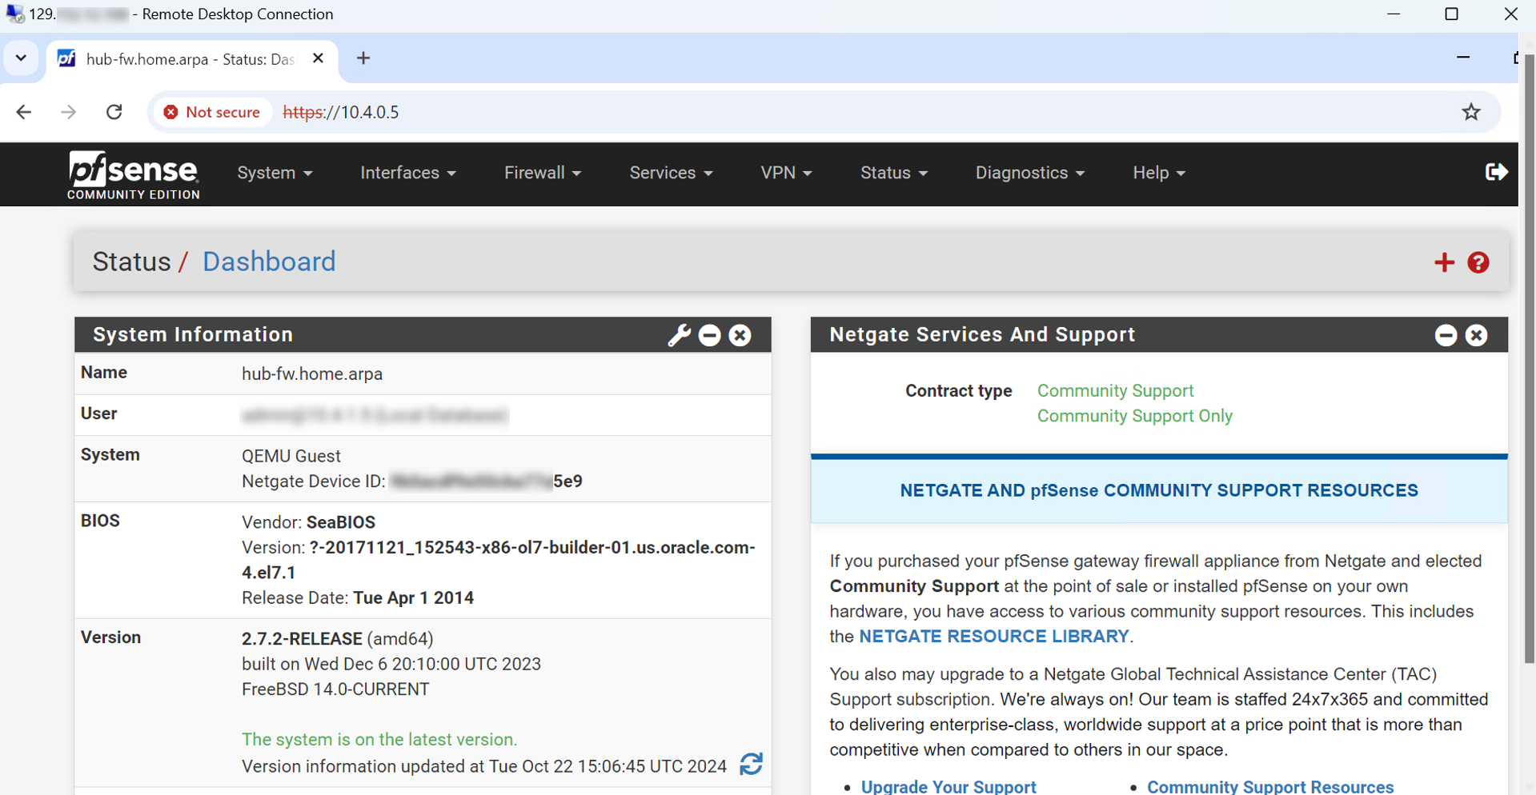The image size is (1536, 795).
Task: Click 'The system is on the latest version' message
Action: click(x=379, y=740)
